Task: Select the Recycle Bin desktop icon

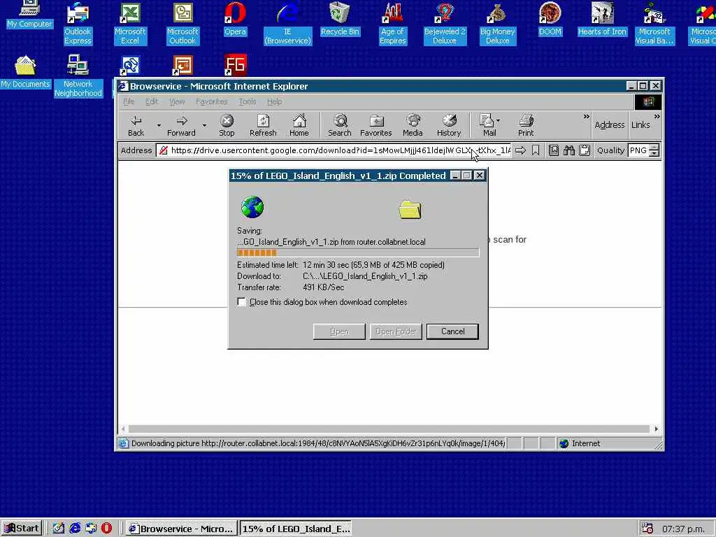Action: pyautogui.click(x=340, y=19)
